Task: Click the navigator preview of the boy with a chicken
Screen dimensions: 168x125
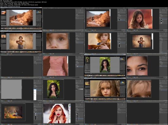Action: coord(4,36)
